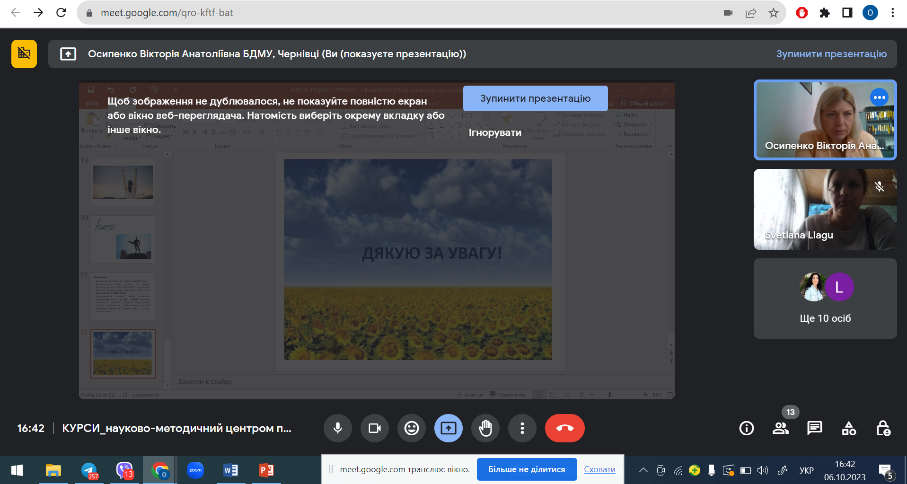Share this page icon in address bar
907x484 pixels.
[x=751, y=13]
